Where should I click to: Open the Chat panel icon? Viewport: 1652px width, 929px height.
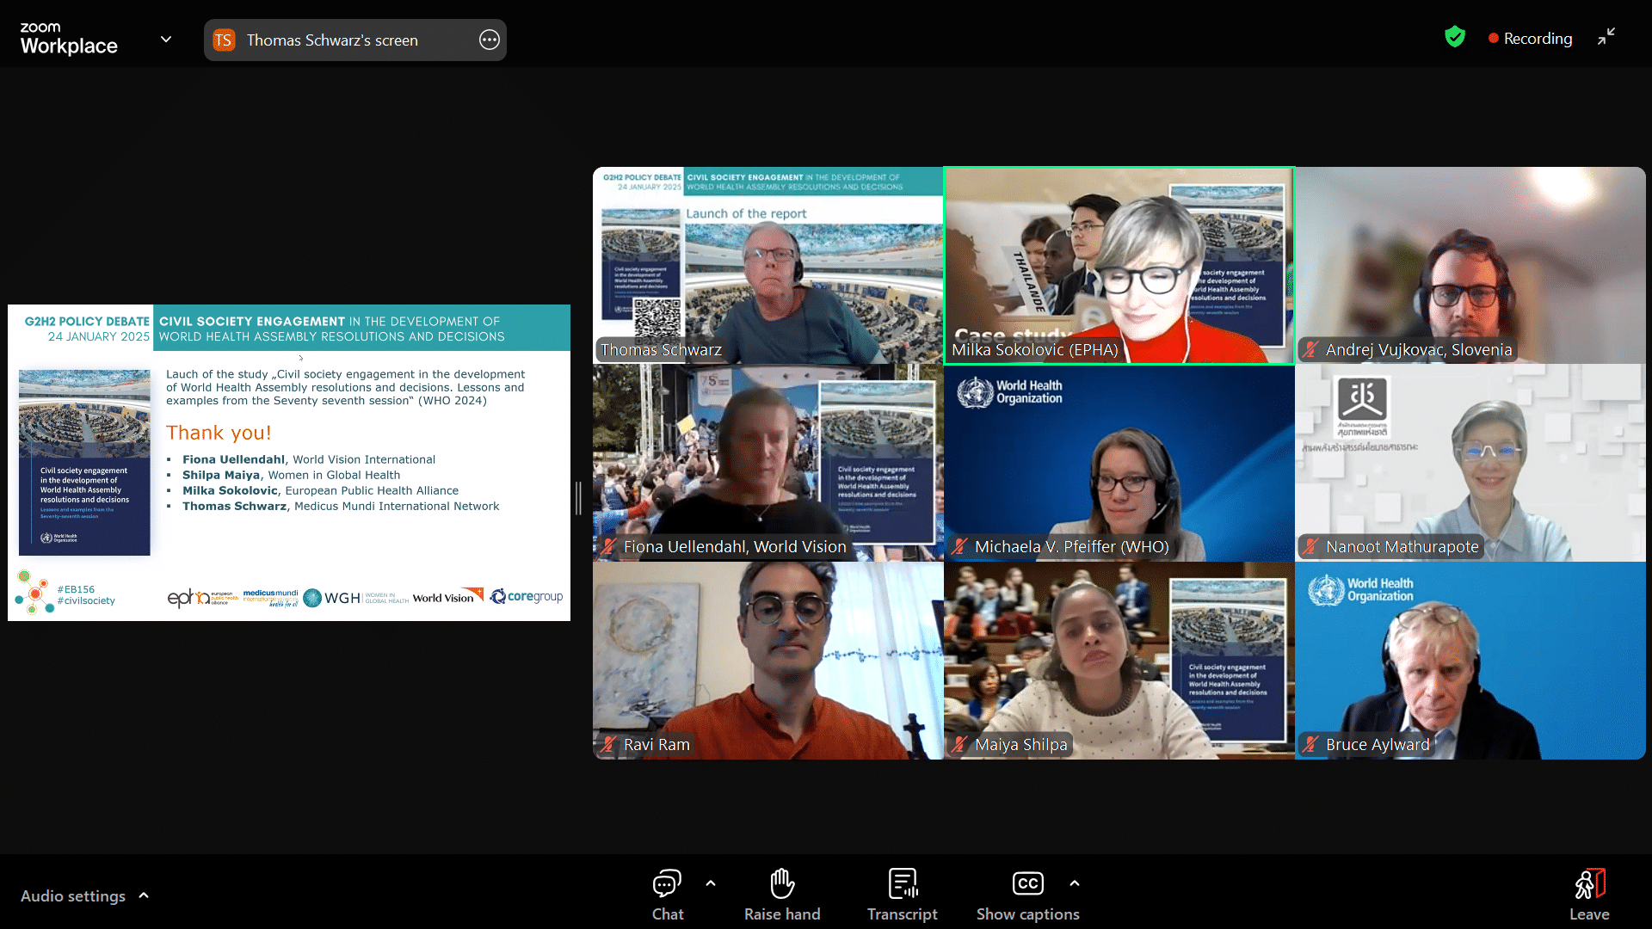(x=667, y=883)
